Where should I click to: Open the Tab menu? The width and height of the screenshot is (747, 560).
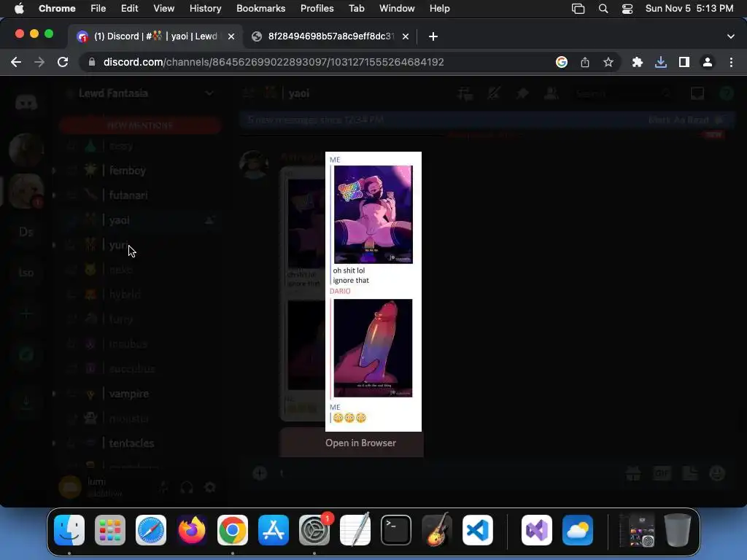tap(356, 9)
